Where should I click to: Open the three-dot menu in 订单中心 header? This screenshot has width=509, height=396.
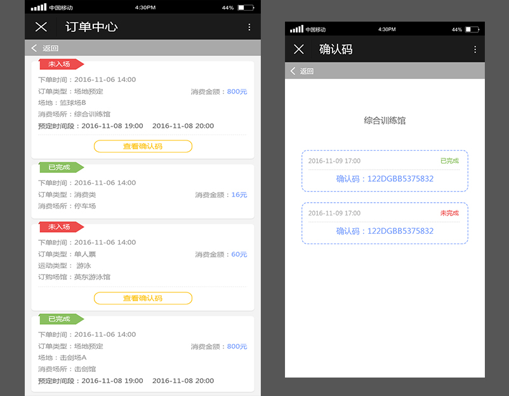click(249, 27)
